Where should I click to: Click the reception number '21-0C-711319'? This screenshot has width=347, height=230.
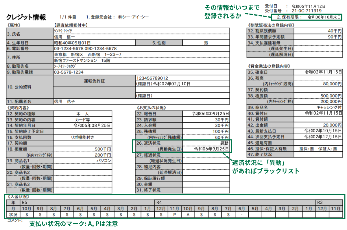pos(306,11)
